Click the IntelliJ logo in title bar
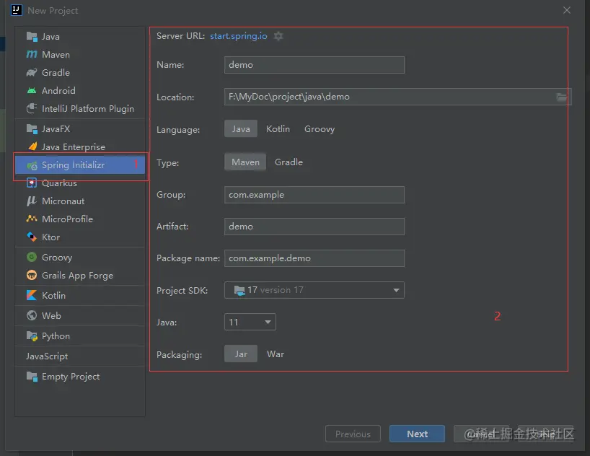 (x=16, y=10)
